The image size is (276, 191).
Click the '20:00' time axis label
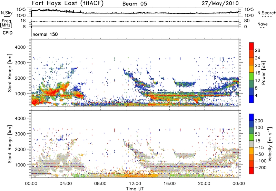[204, 184]
